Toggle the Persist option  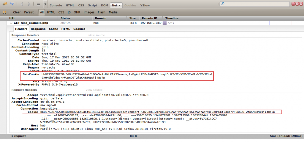(x=29, y=12)
